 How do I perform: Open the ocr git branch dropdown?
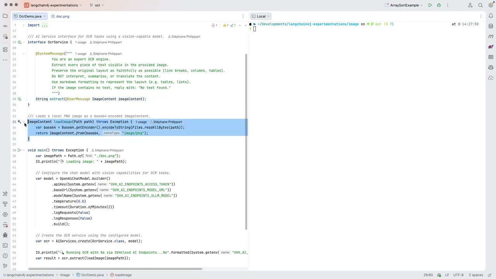97,5
